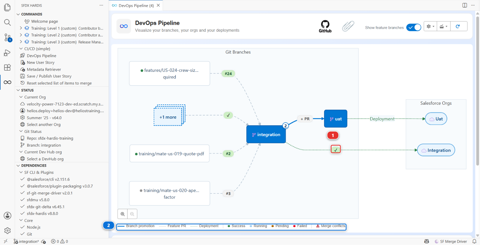Zoom in on the pipeline diagram
This screenshot has width=480, height=245.
click(123, 214)
